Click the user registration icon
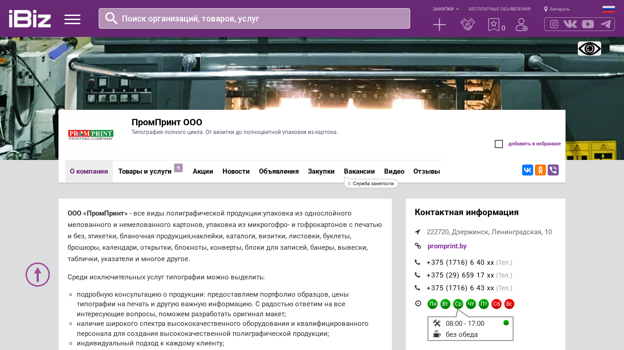The image size is (624, 350). coord(521,25)
